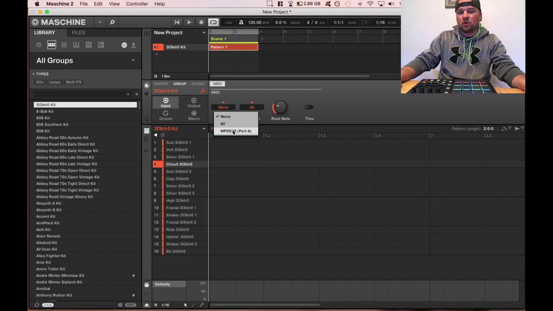Open the New Project dropdown arrow

click(x=204, y=32)
